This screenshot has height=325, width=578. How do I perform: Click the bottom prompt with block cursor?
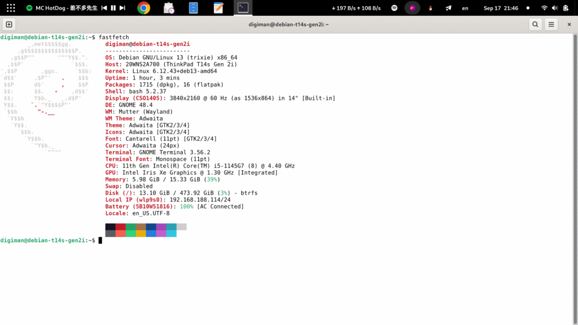pos(51,240)
